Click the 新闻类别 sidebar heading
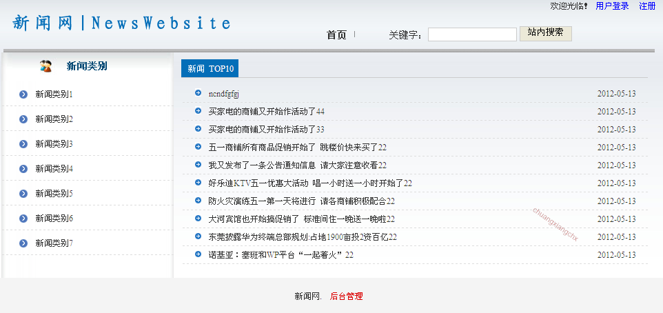This screenshot has height=313, width=663. tap(87, 66)
